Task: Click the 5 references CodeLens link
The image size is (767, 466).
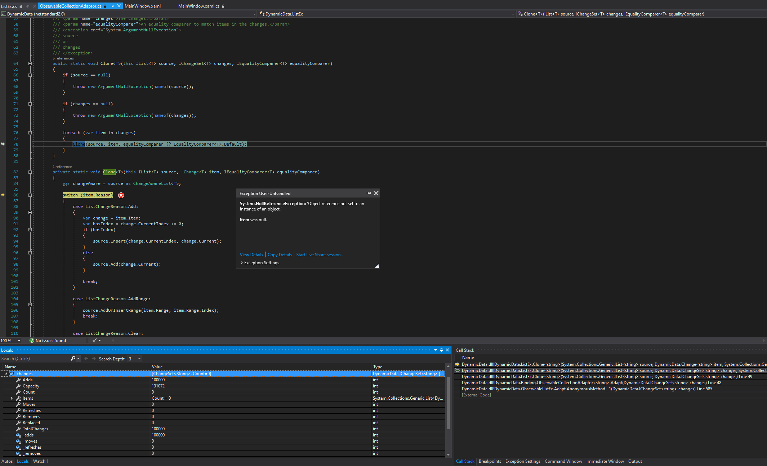Action: (x=63, y=58)
